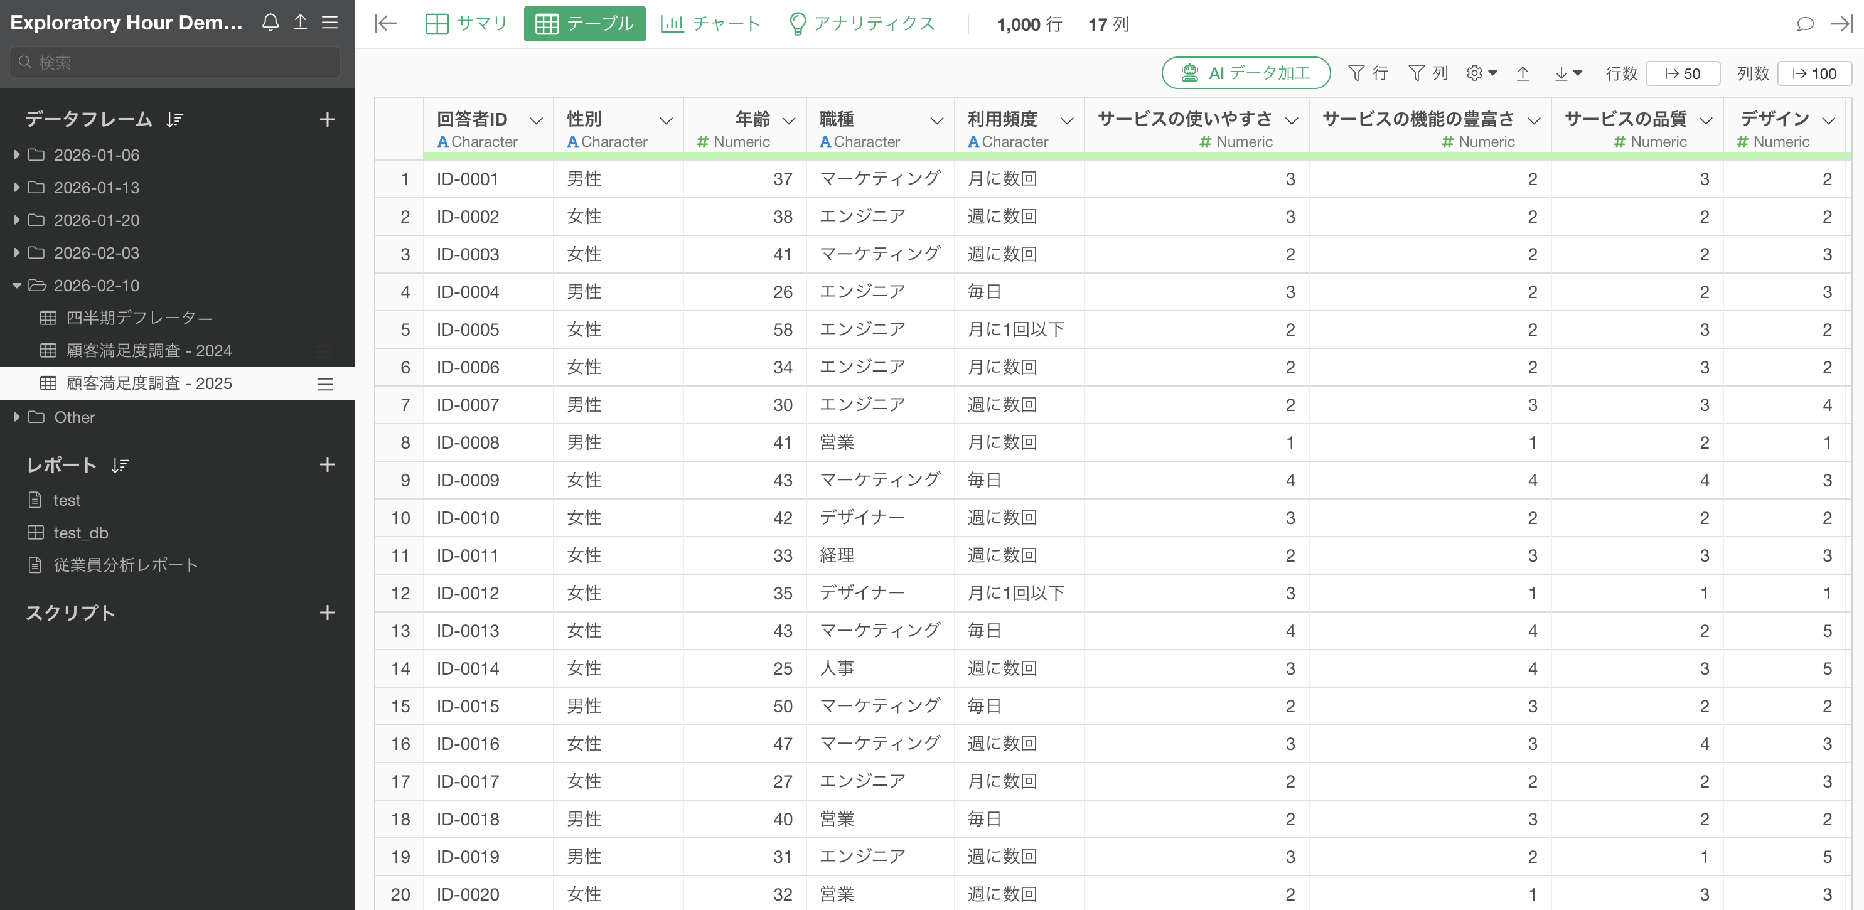Collapse the left sidebar panel arrow

(x=386, y=24)
